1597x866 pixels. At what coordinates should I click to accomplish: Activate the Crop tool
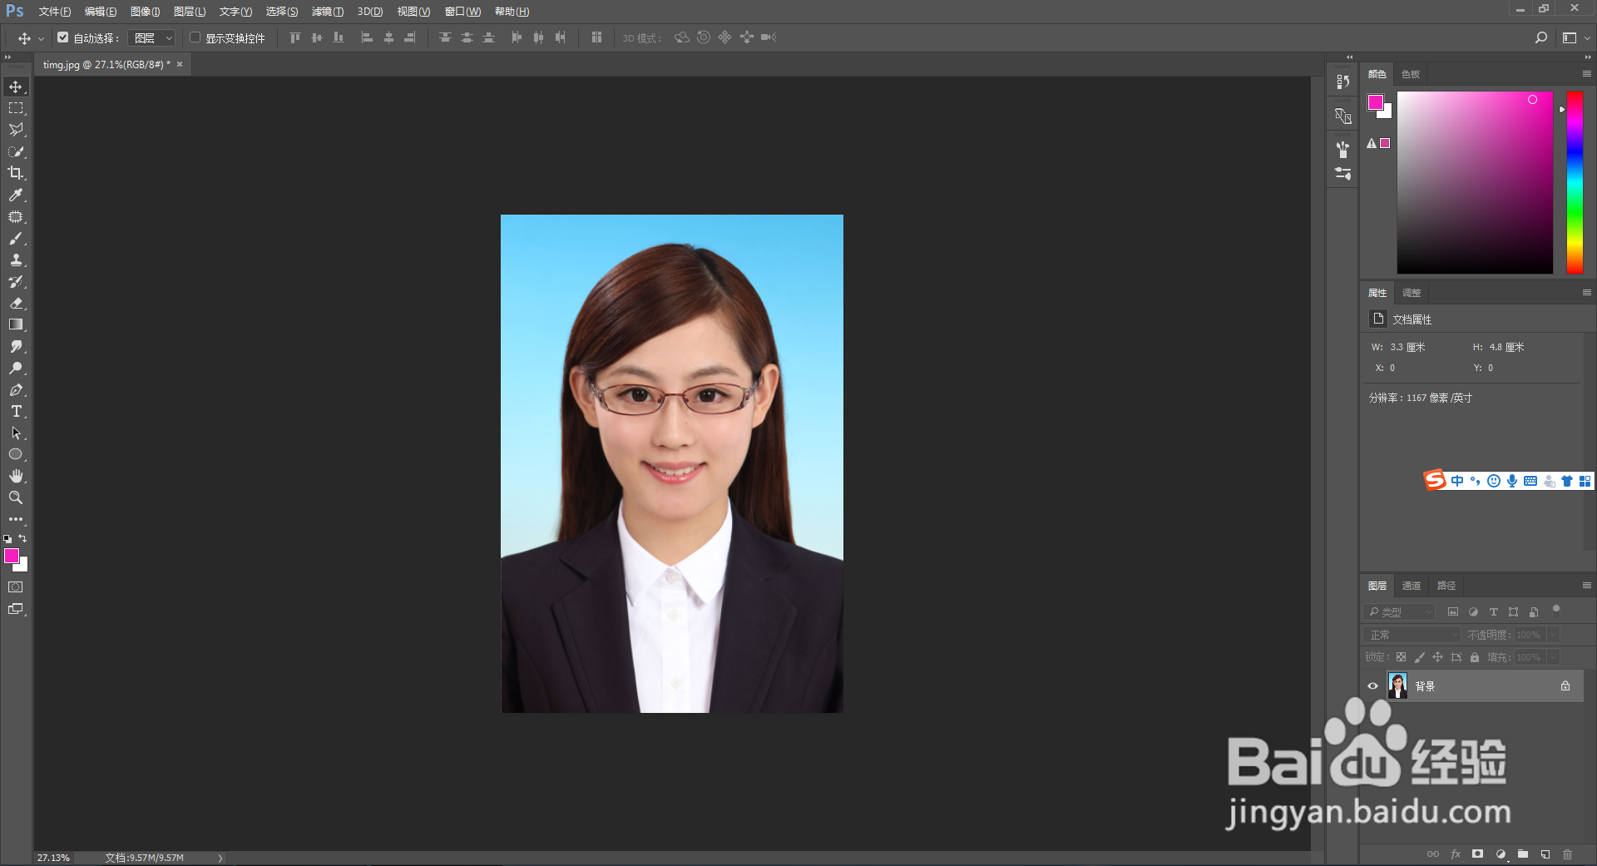pos(16,173)
